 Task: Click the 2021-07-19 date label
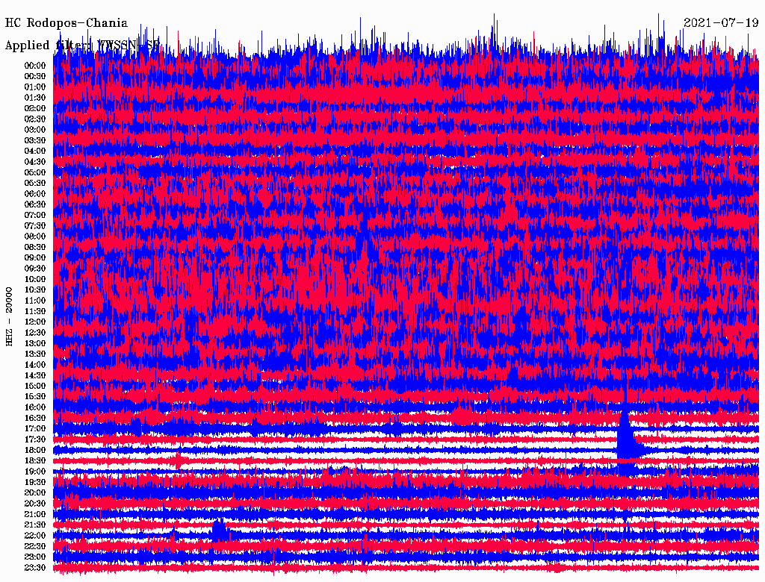pyautogui.click(x=721, y=22)
